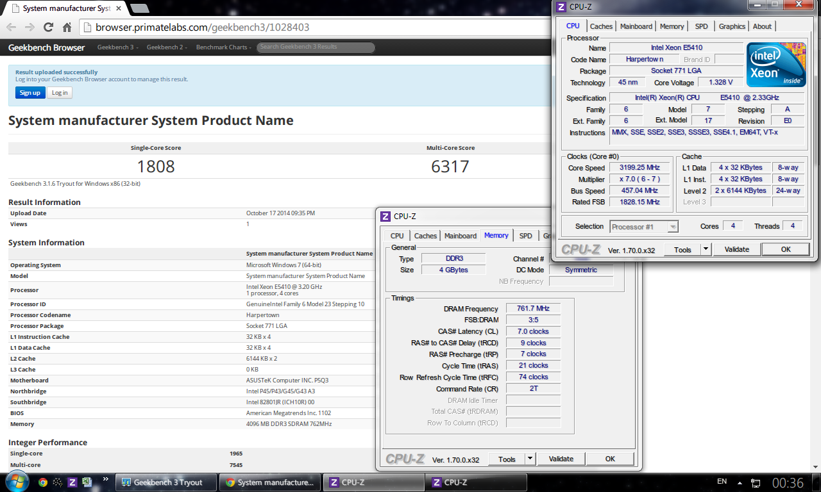The width and height of the screenshot is (821, 492).
Task: Click the page icon in address bar
Action: coord(88,28)
